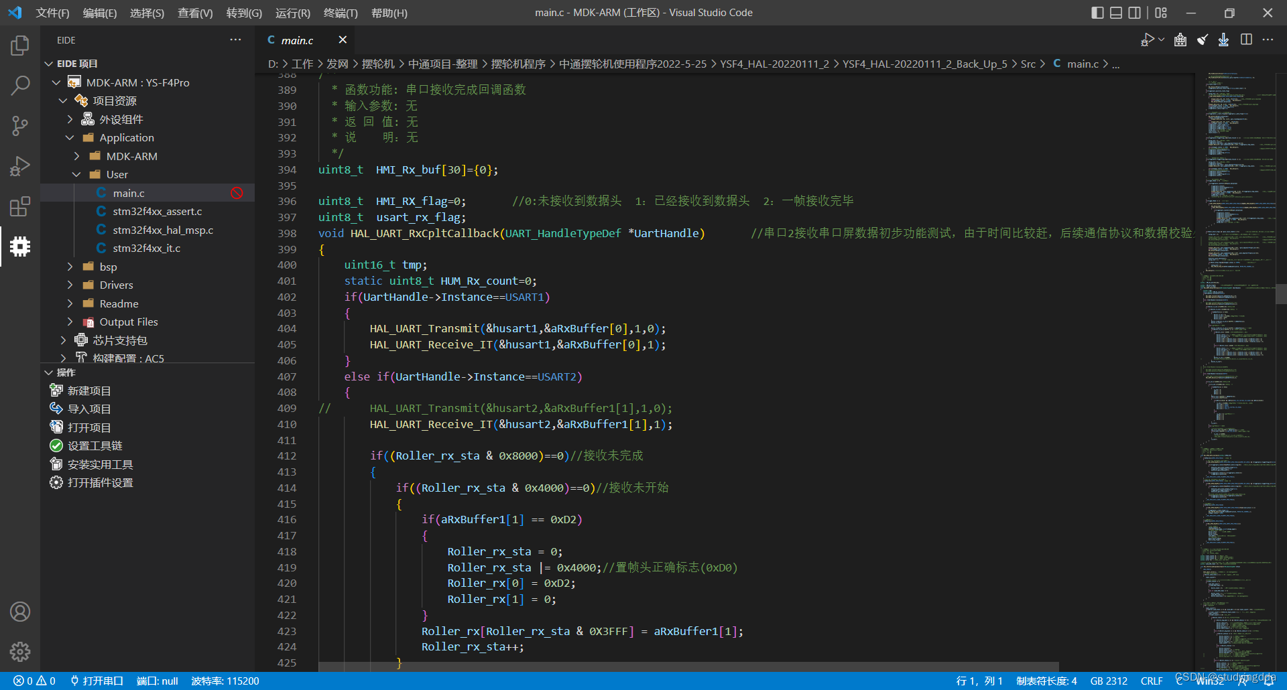This screenshot has height=690, width=1287.
Task: Expand the 外设组件 folder
Action: [70, 119]
